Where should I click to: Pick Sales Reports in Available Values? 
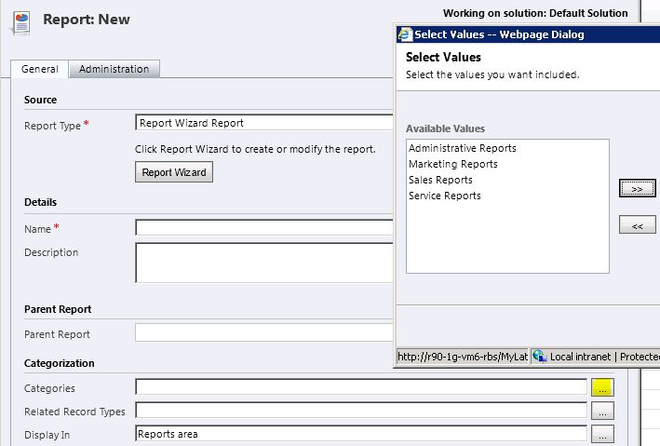tap(440, 180)
